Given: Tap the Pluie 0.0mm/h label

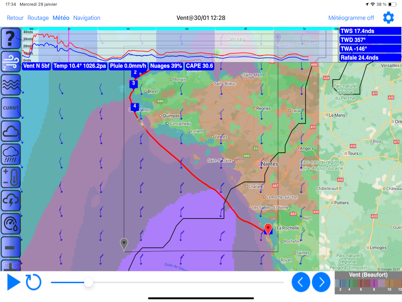Looking at the screenshot, I should point(128,66).
